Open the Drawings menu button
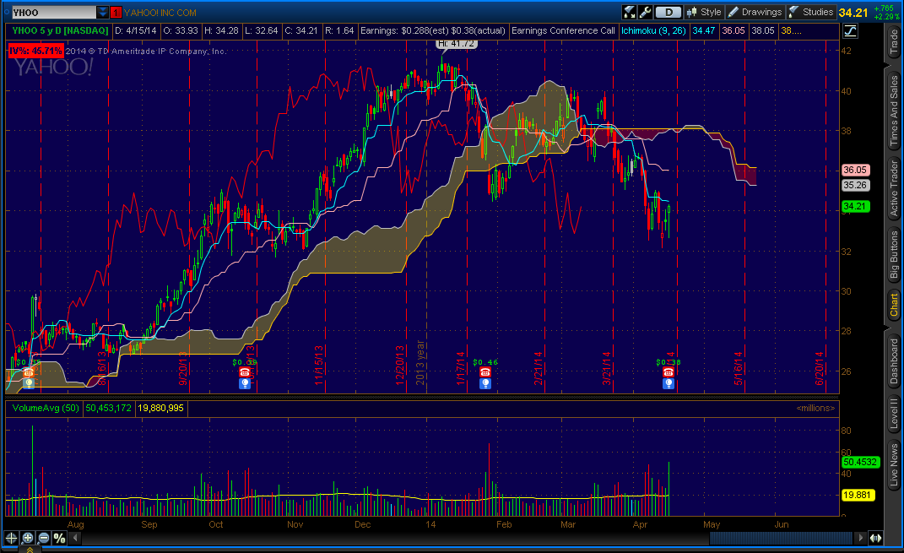The width and height of the screenshot is (904, 553). click(755, 12)
